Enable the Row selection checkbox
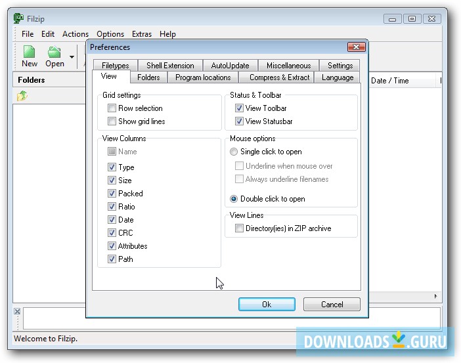This screenshot has height=363, width=461. pyautogui.click(x=112, y=108)
